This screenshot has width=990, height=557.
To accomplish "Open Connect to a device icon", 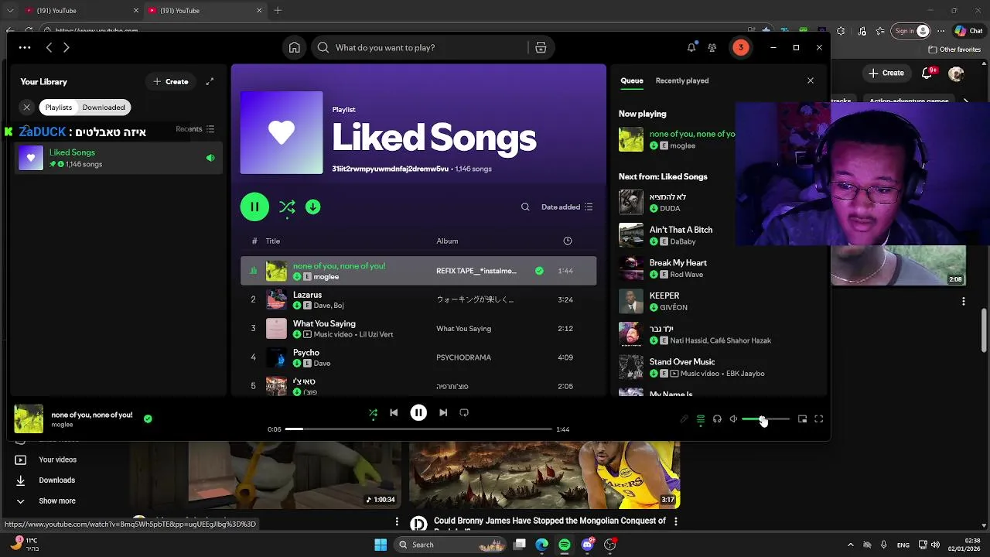I will coord(717,419).
